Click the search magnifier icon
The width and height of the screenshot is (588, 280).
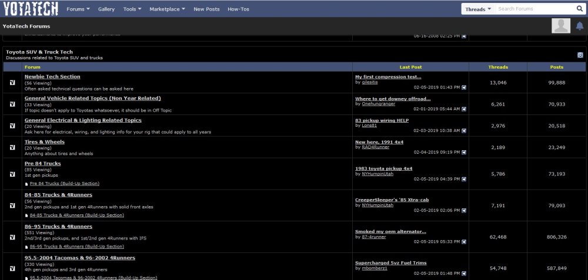click(579, 9)
